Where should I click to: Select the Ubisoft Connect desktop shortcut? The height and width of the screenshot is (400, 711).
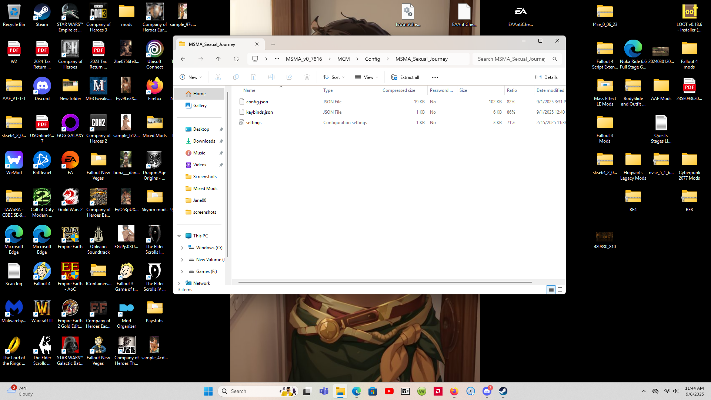point(154,55)
